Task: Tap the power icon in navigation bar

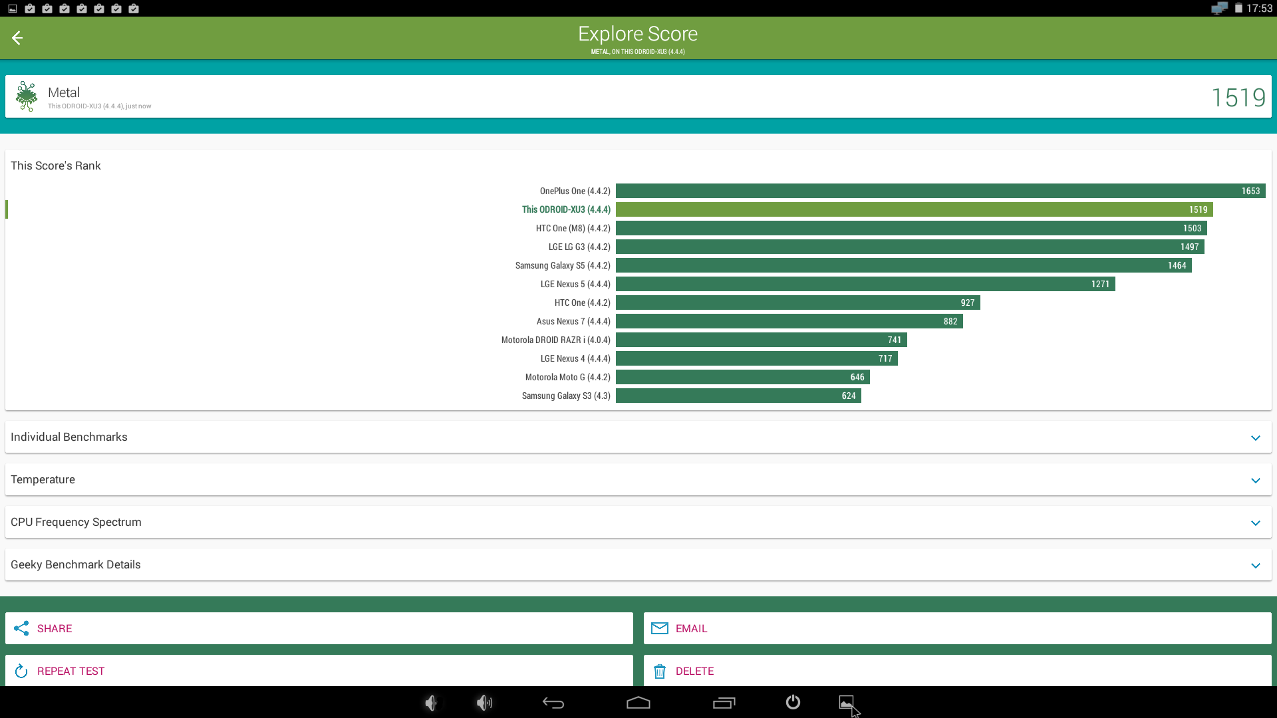Action: pos(793,702)
